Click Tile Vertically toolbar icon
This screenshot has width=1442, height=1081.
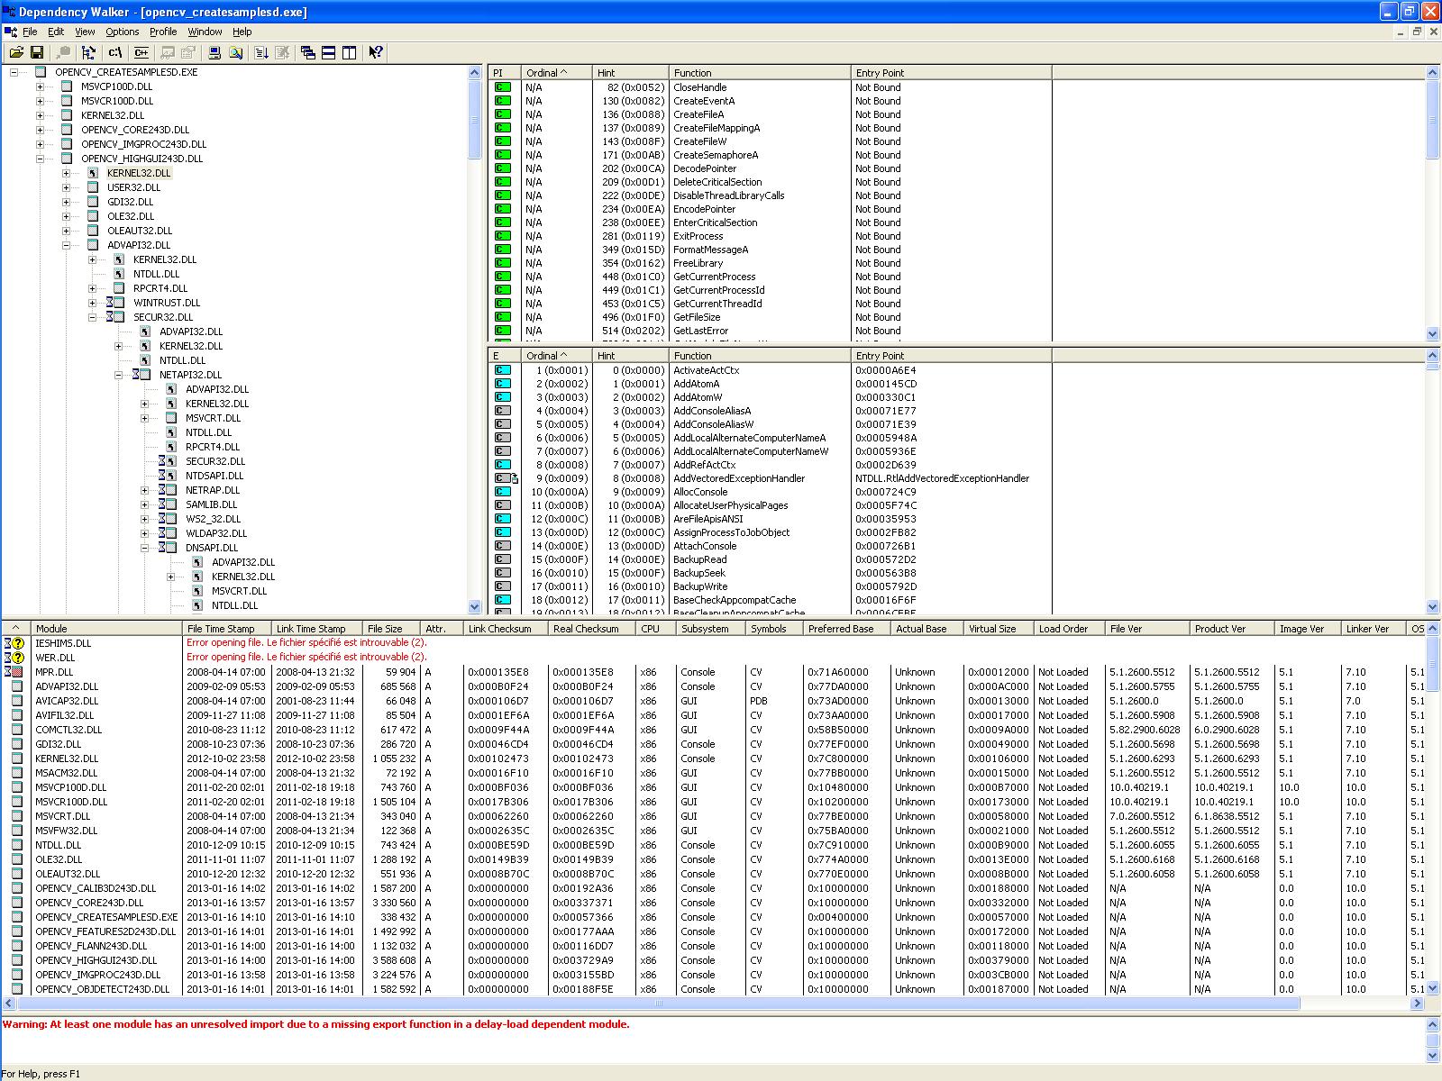pyautogui.click(x=350, y=52)
